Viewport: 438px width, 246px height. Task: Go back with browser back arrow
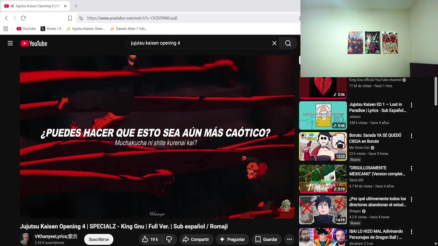pyautogui.click(x=6, y=18)
